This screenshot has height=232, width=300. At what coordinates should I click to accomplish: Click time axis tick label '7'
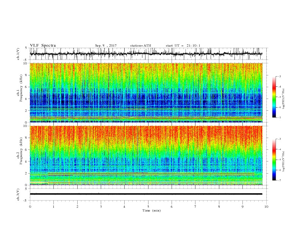tap(195, 207)
